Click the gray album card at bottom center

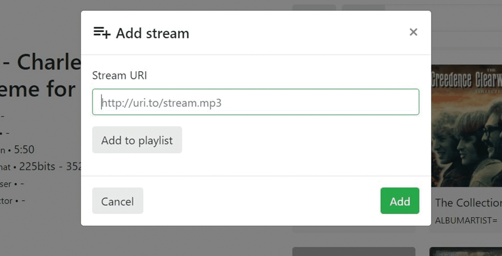[354, 251]
